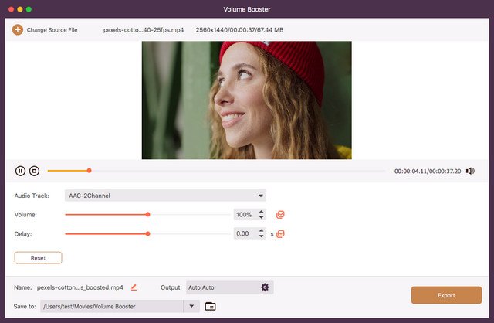Stop the video playback
The image size is (494, 323).
pyautogui.click(x=34, y=171)
